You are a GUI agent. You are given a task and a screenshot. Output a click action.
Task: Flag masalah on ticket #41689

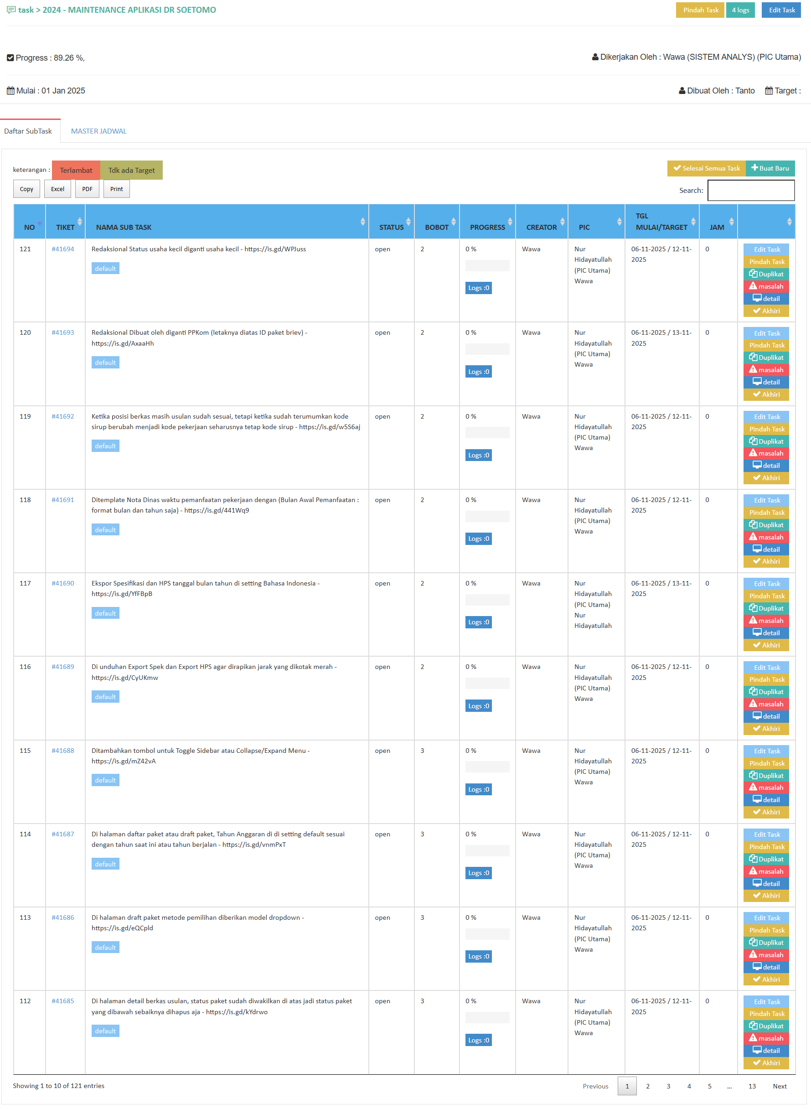(x=766, y=704)
